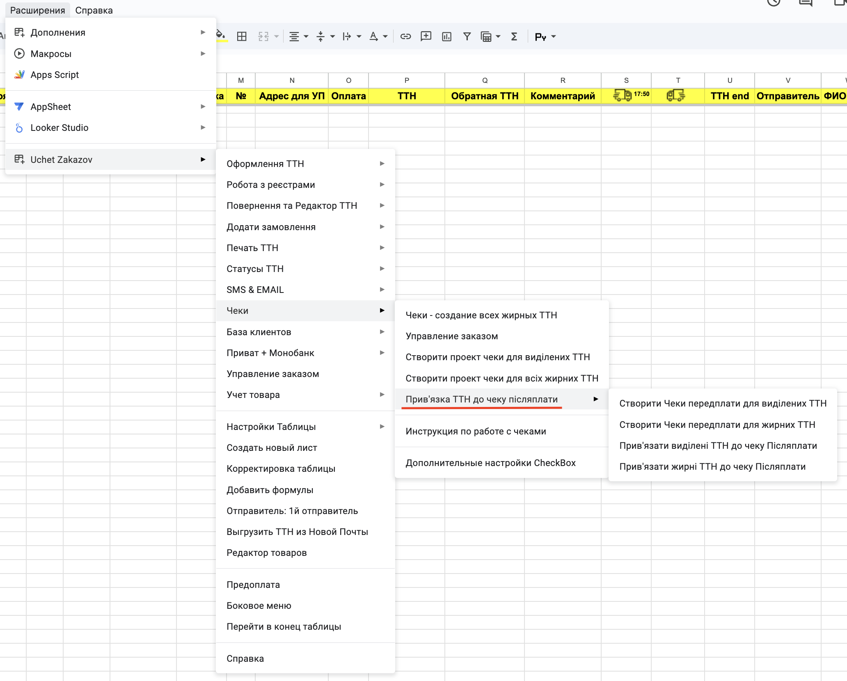Click Инструкция по работе с чеками

(x=476, y=431)
